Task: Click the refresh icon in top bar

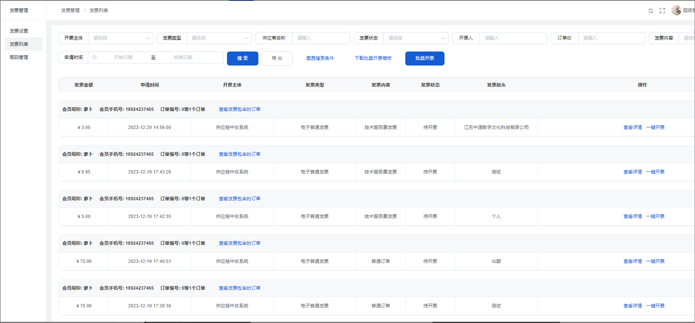Action: [651, 11]
